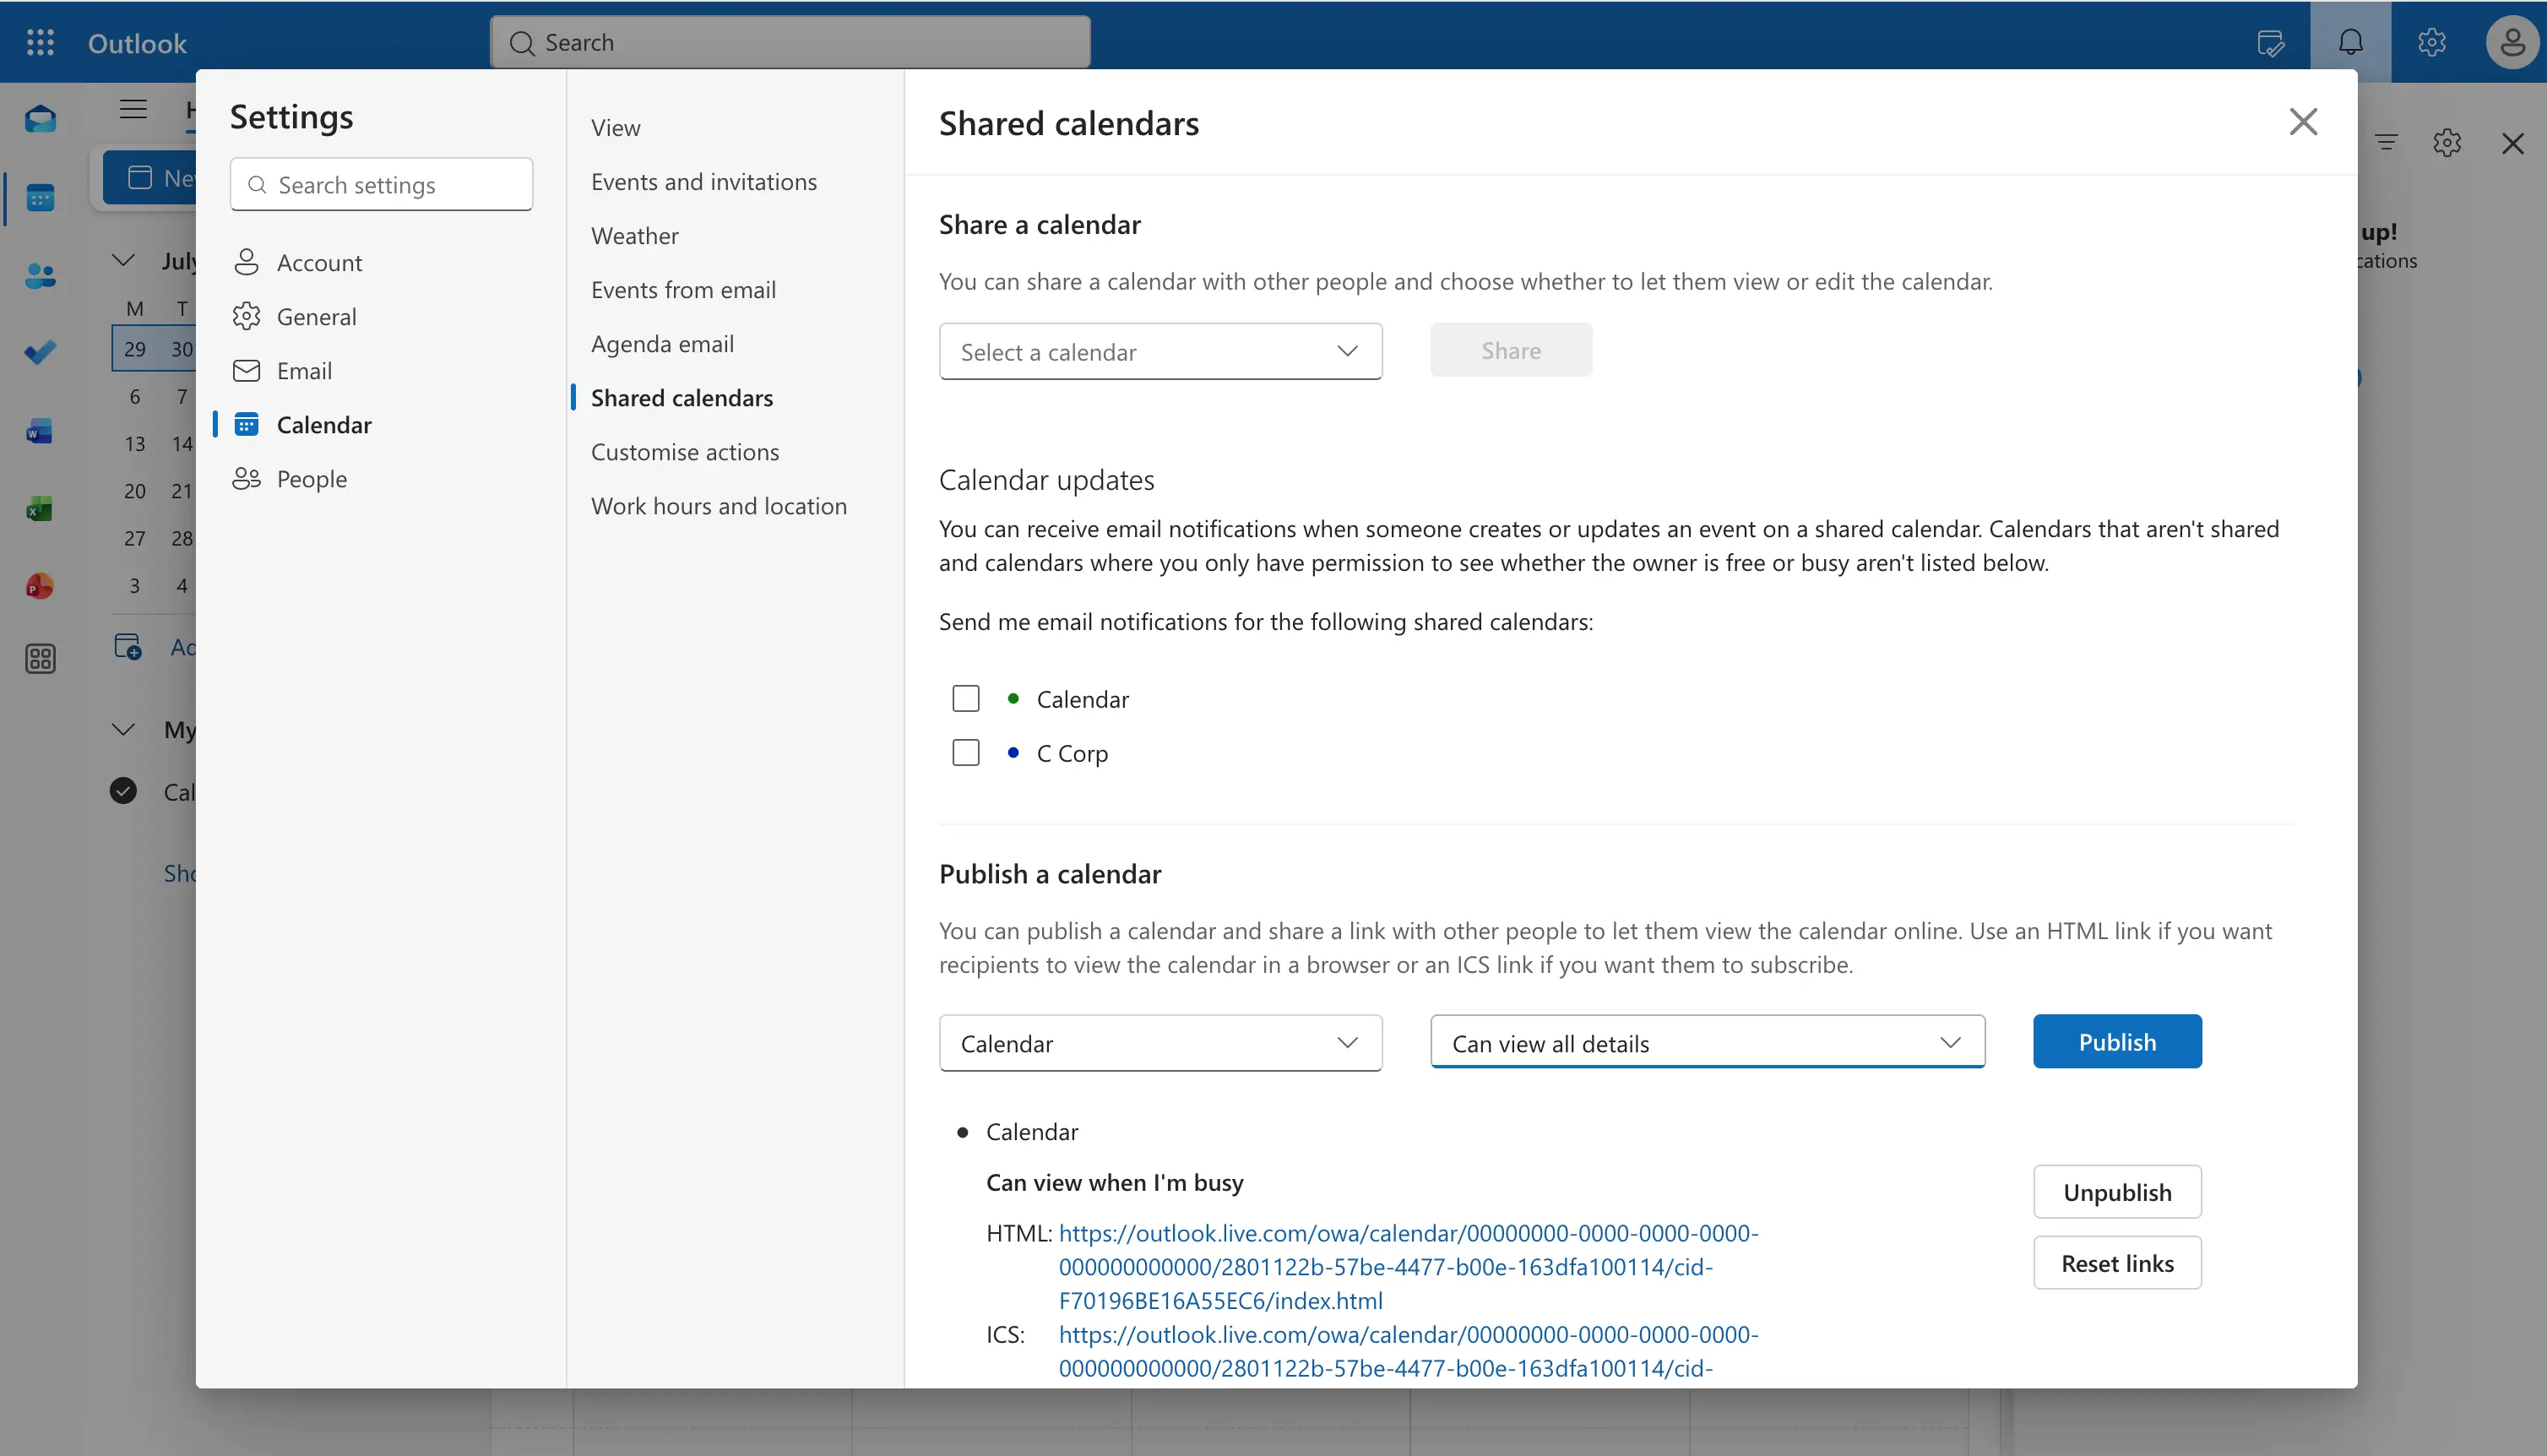
Task: Select day 20 in mini calendar
Action: coord(135,490)
